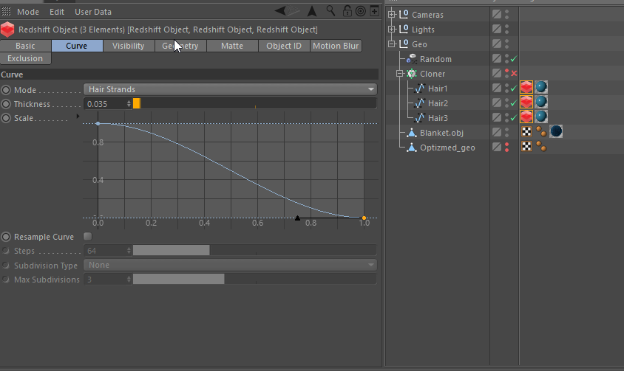Click the new attribute manager plus icon

(375, 11)
